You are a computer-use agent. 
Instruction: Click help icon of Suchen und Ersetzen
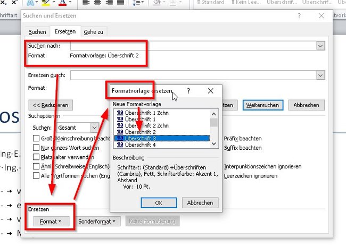point(299,15)
